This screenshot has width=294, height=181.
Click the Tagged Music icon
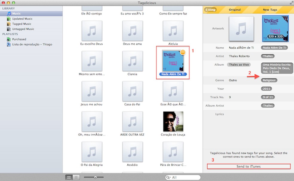tap(9, 24)
